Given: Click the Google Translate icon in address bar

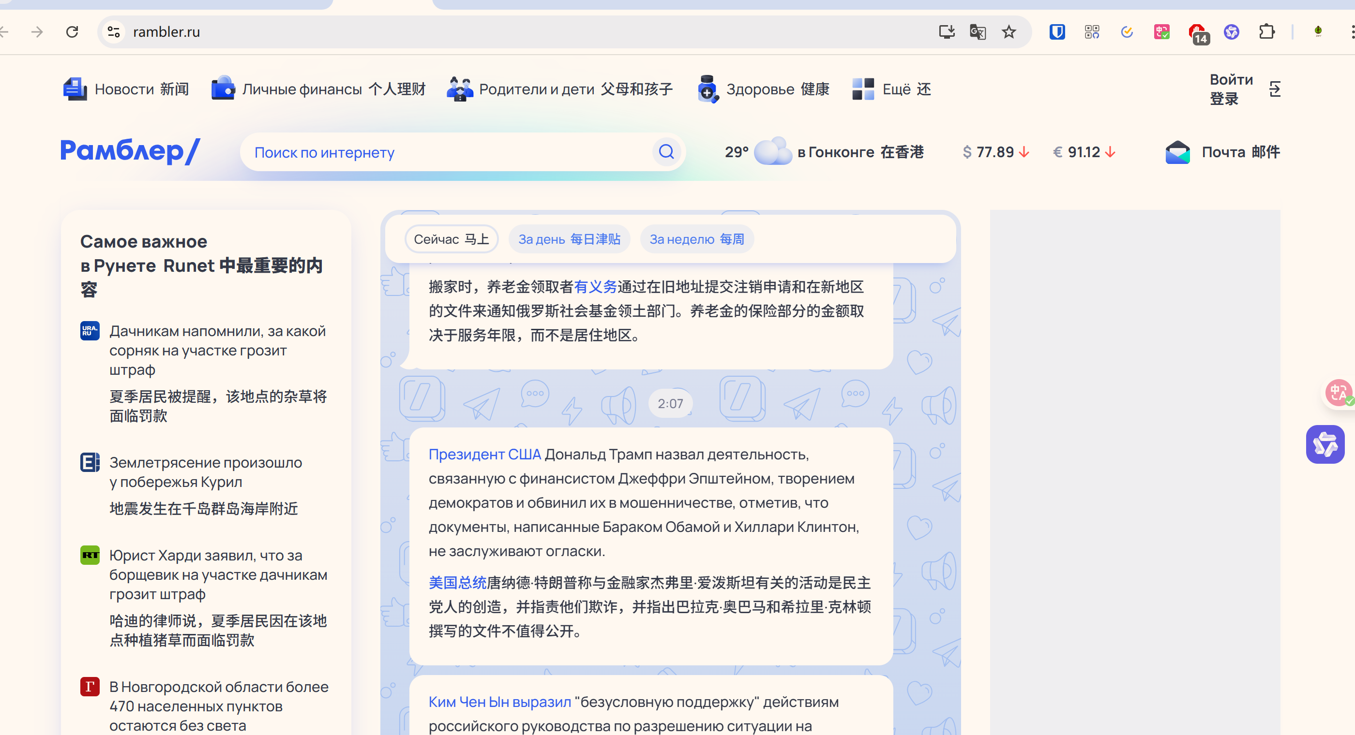Looking at the screenshot, I should [x=978, y=32].
